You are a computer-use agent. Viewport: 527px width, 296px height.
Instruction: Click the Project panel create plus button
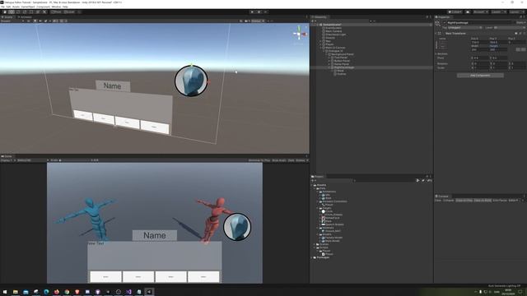coord(313,181)
